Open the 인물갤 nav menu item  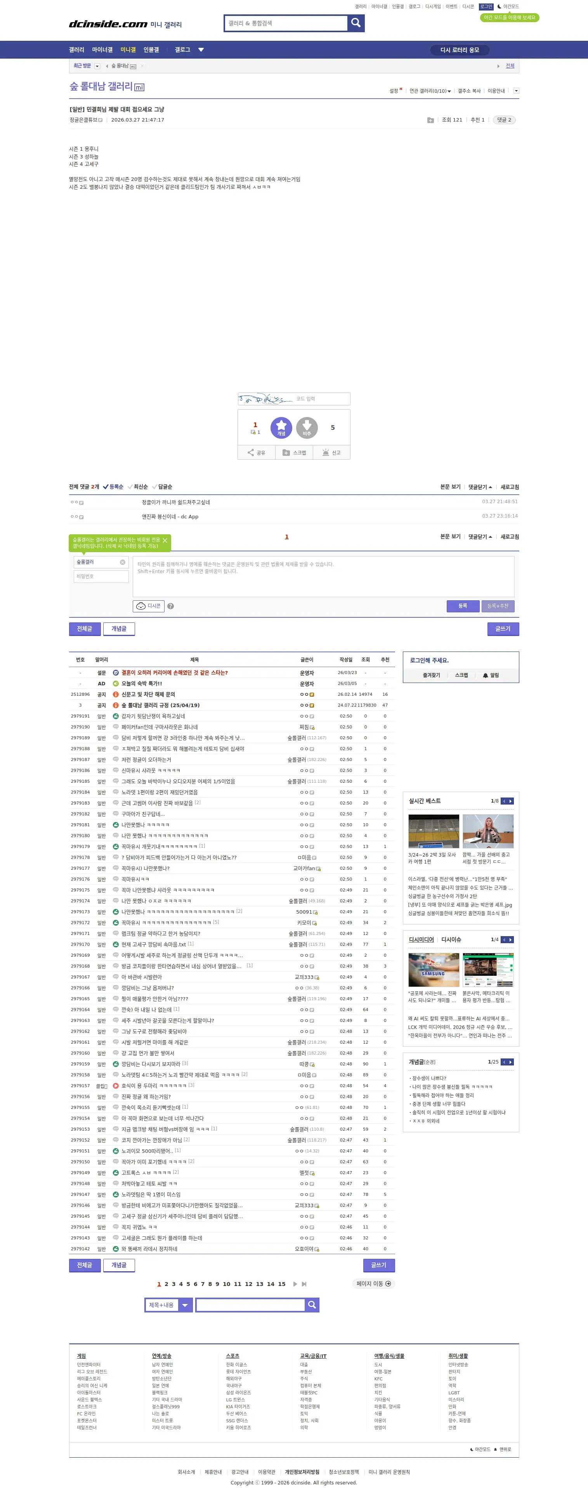tap(151, 50)
